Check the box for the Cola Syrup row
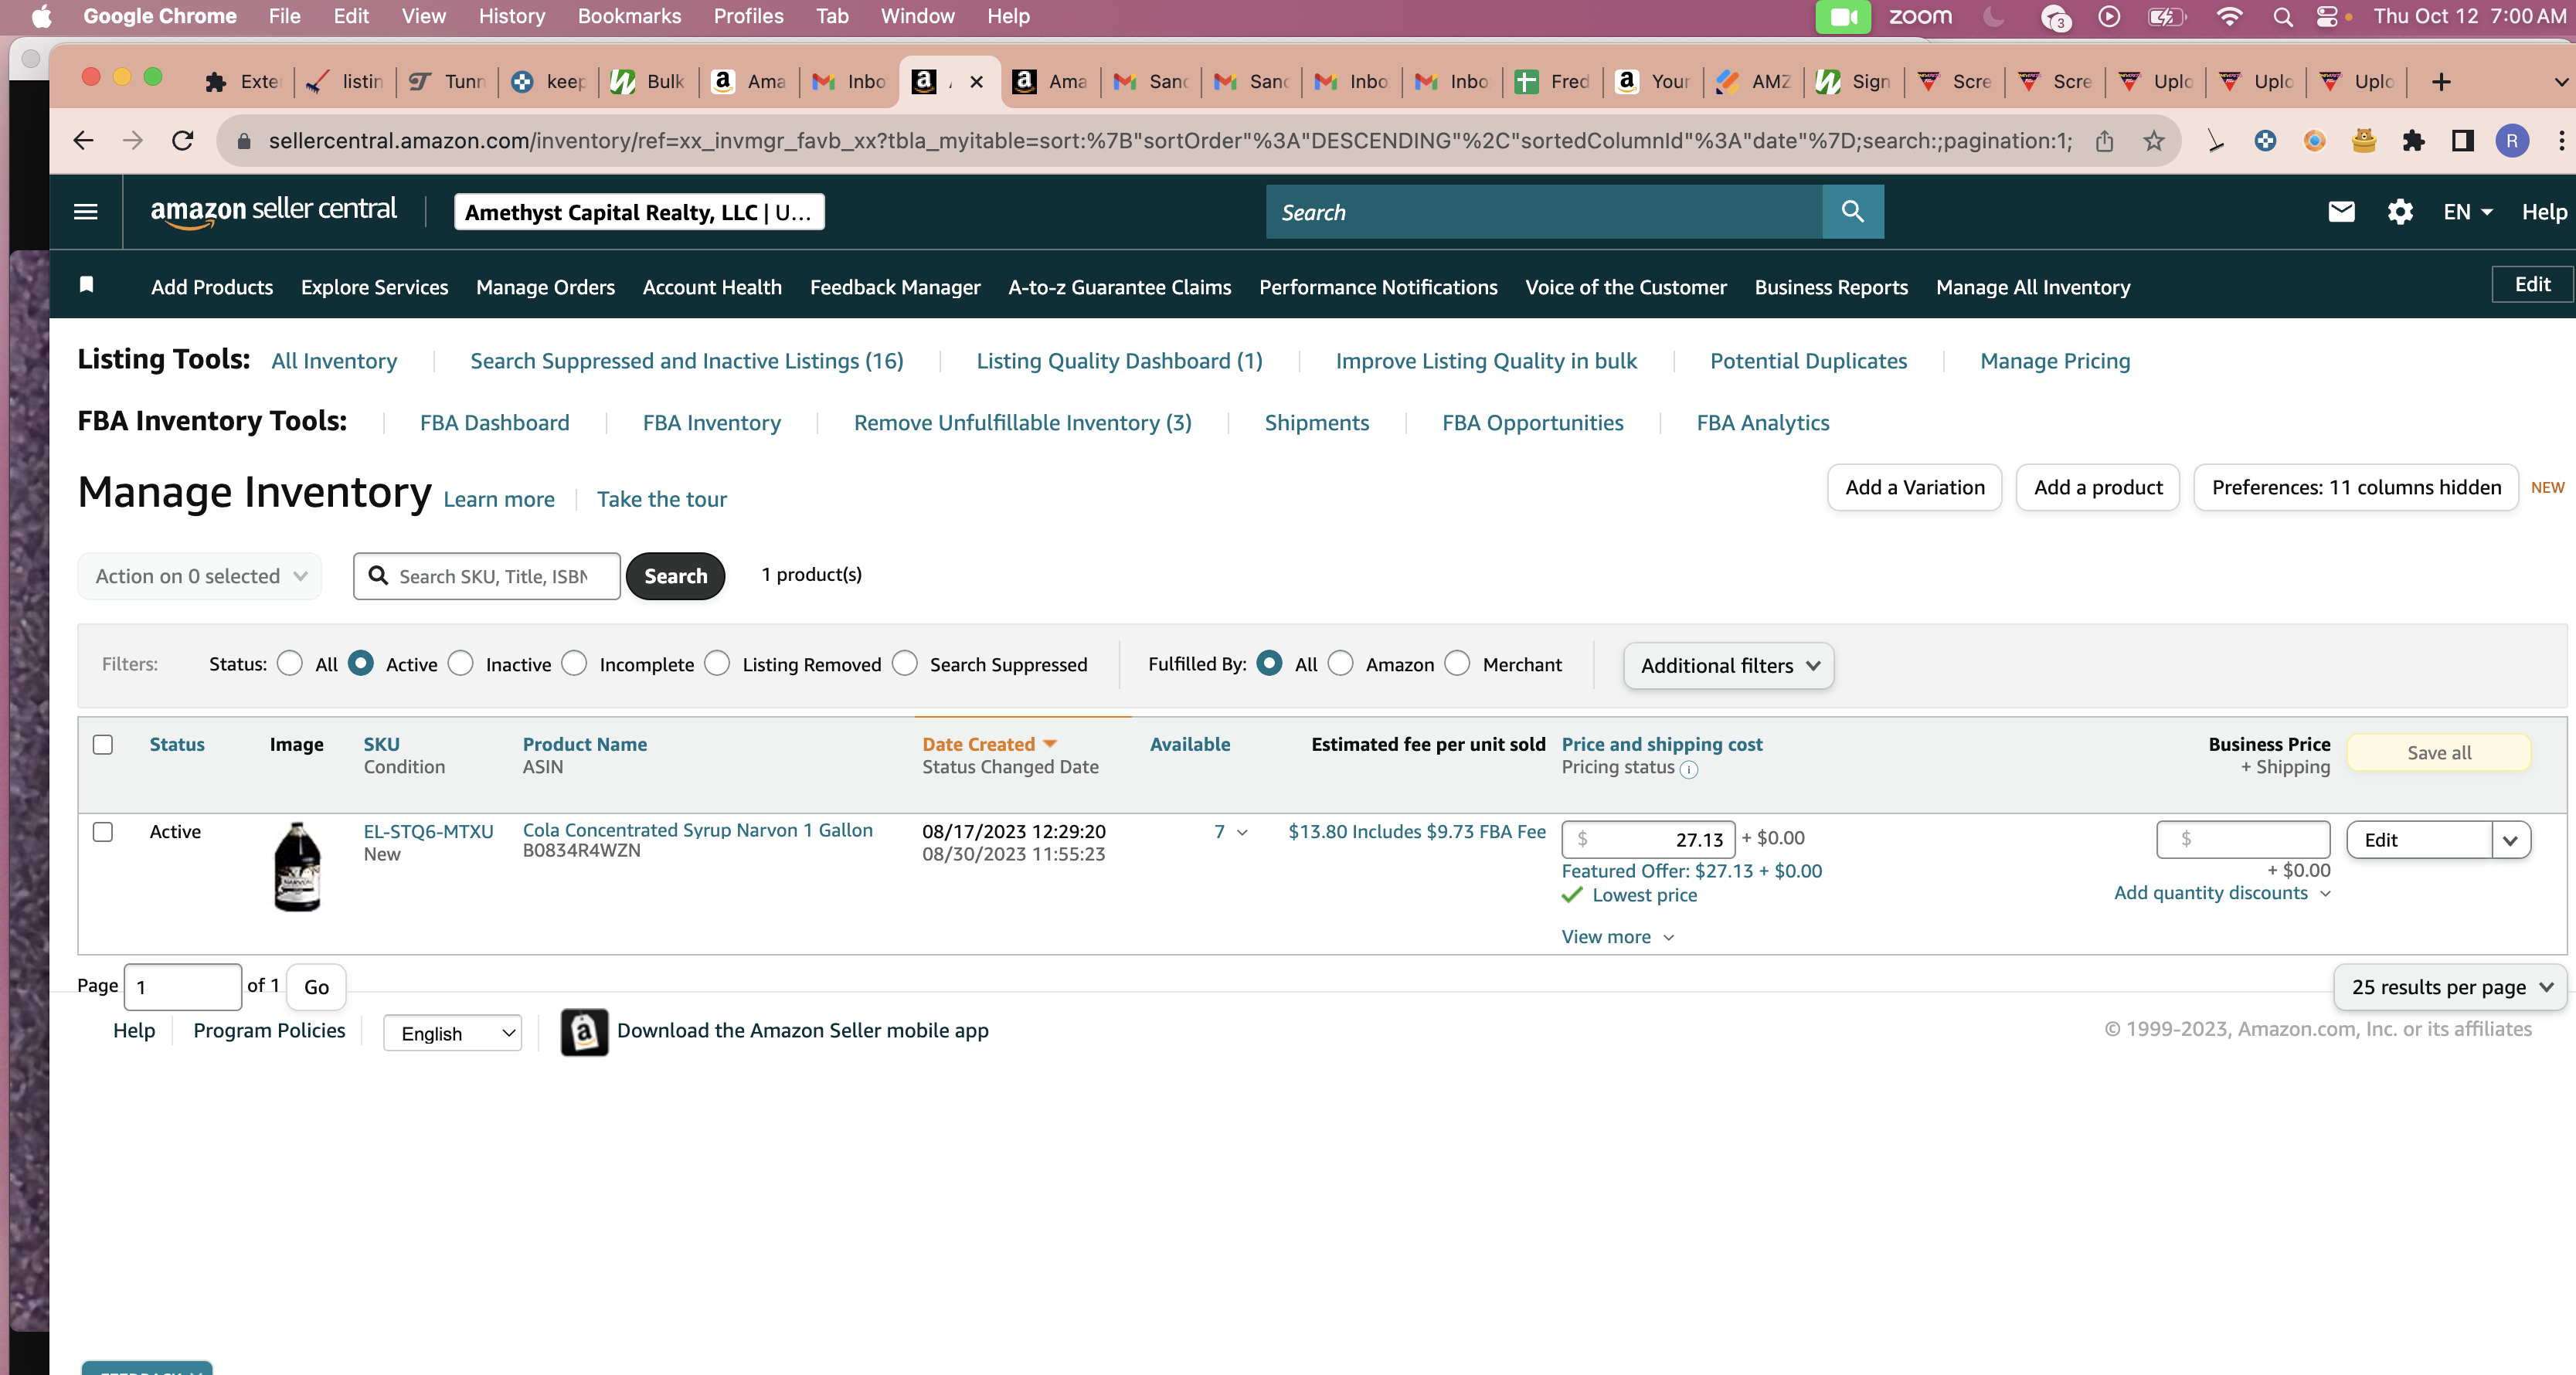This screenshot has height=1375, width=2576. (x=103, y=832)
